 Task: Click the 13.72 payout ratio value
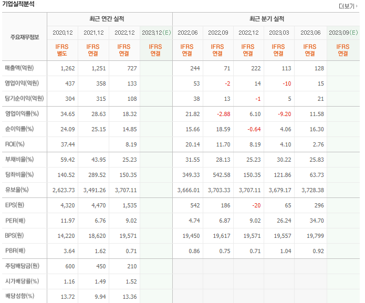tap(67, 297)
